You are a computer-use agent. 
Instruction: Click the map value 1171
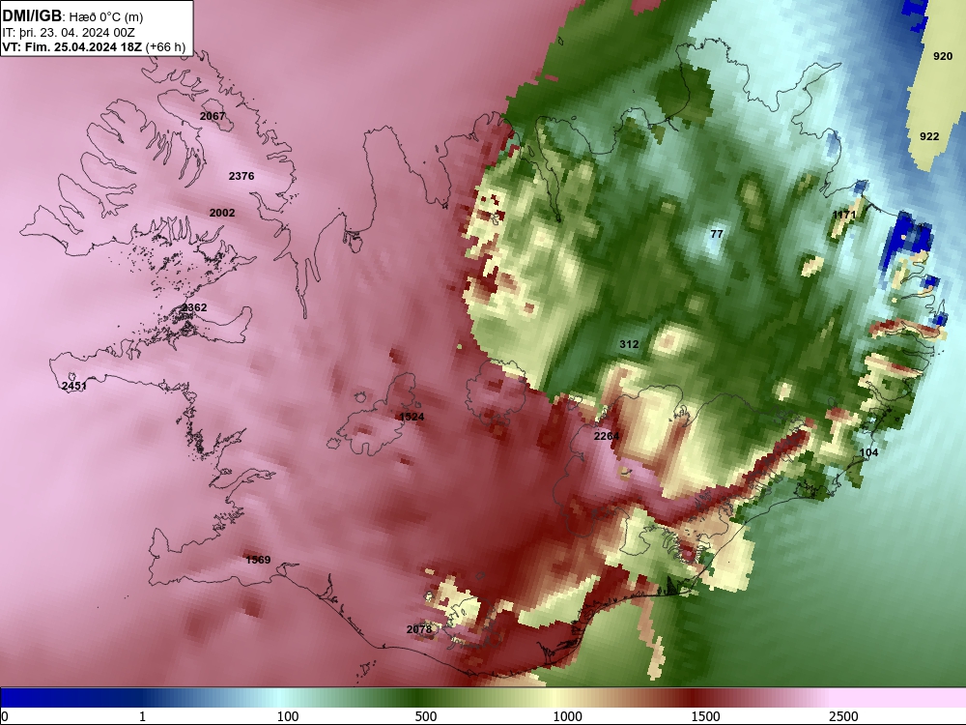coord(844,215)
